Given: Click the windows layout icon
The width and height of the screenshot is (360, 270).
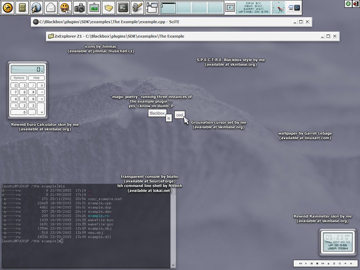Looking at the screenshot, I should point(152,8).
